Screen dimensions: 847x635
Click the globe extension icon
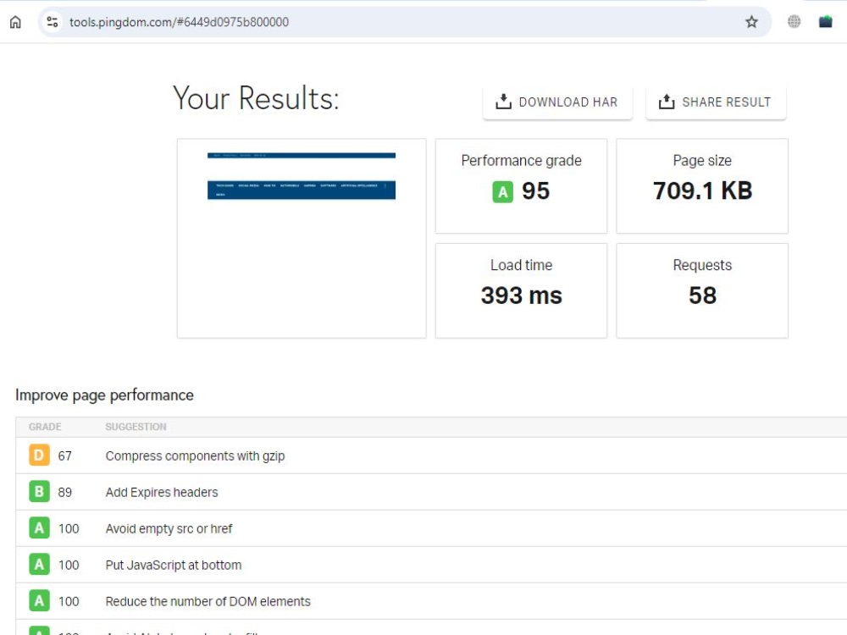tap(794, 22)
